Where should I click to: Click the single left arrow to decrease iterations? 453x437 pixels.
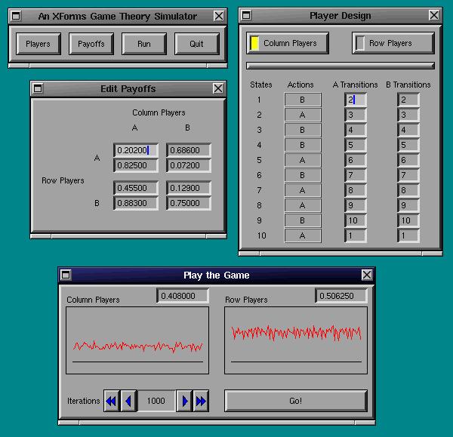[128, 401]
